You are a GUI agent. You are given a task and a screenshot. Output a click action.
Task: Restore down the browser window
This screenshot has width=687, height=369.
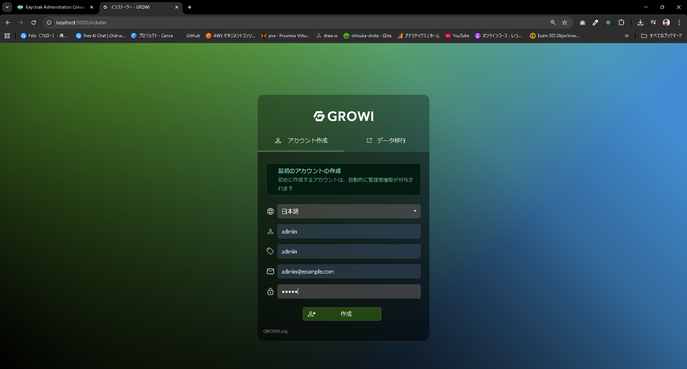point(662,7)
